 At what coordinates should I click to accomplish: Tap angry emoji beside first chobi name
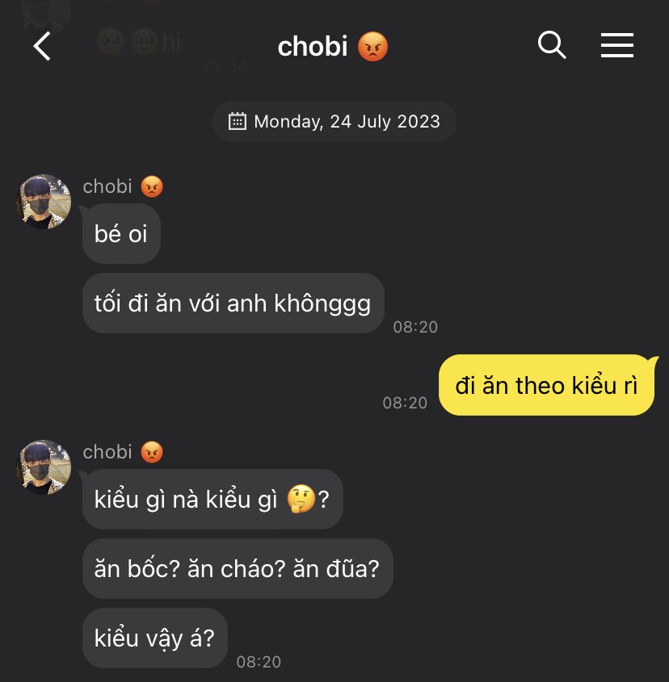pyautogui.click(x=152, y=186)
